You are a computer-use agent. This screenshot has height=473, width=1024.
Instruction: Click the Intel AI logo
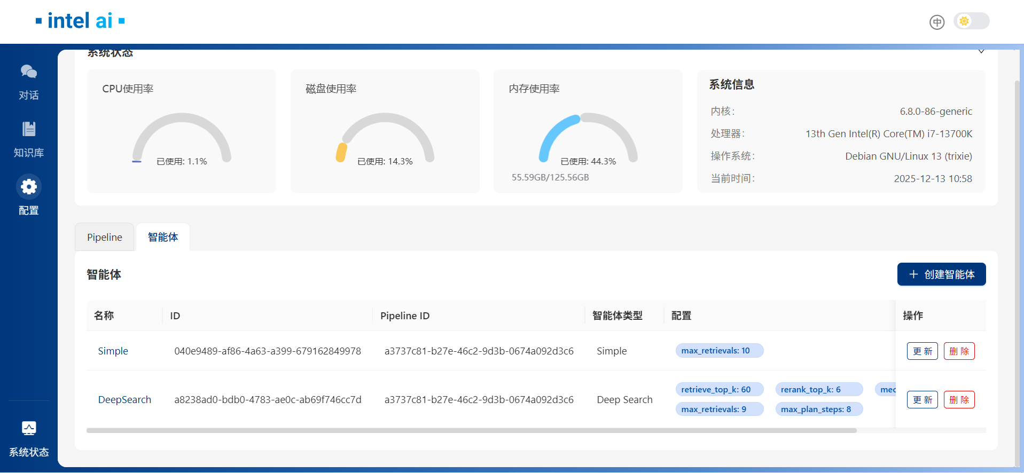pyautogui.click(x=80, y=21)
